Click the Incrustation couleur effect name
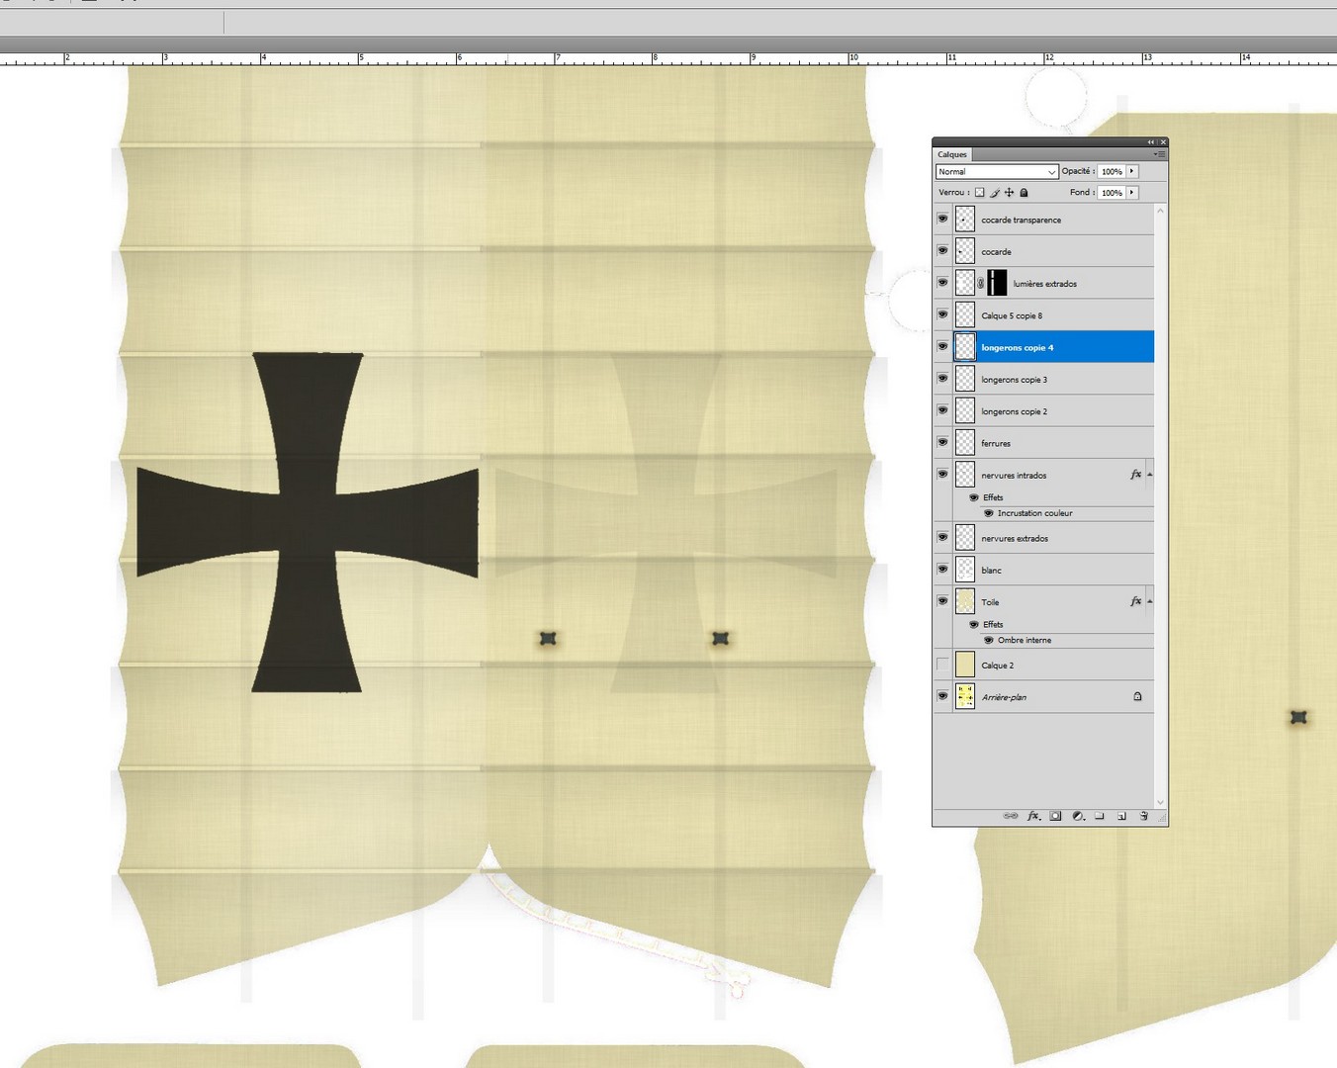 click(1034, 513)
